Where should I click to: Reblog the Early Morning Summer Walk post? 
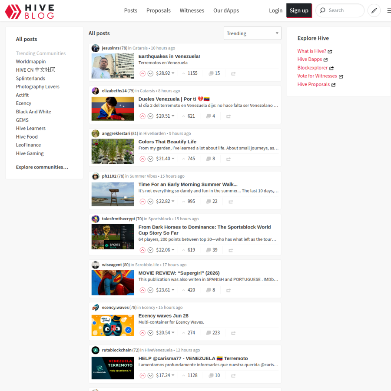231,202
